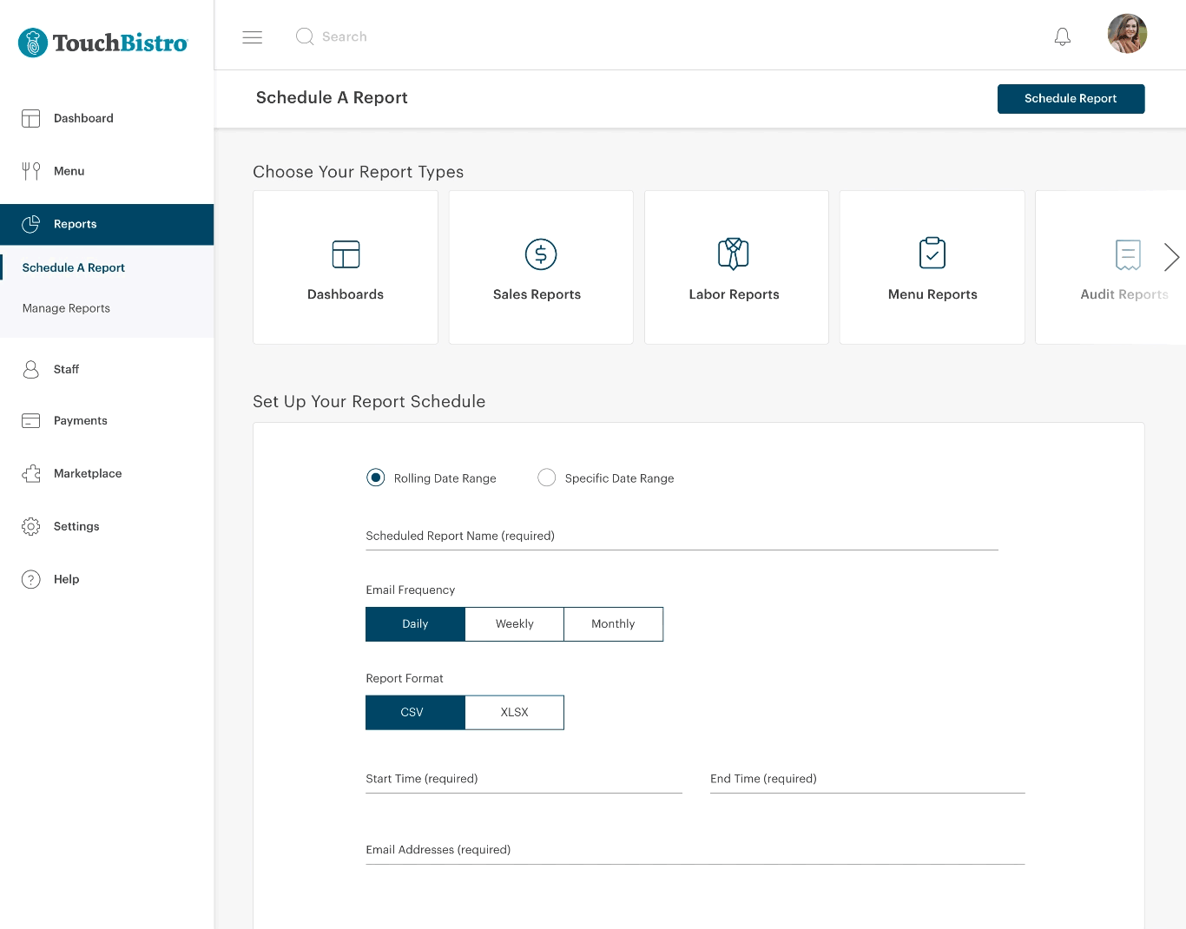Viewport: 1186px width, 929px height.
Task: Open notifications bell
Action: coord(1062,36)
